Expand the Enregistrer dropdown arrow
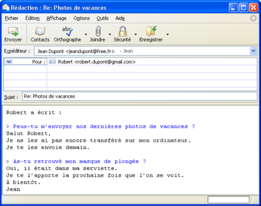 tap(167, 34)
